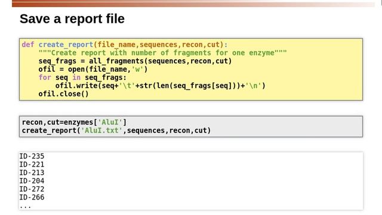Click the ID-204 output line

(x=32, y=181)
